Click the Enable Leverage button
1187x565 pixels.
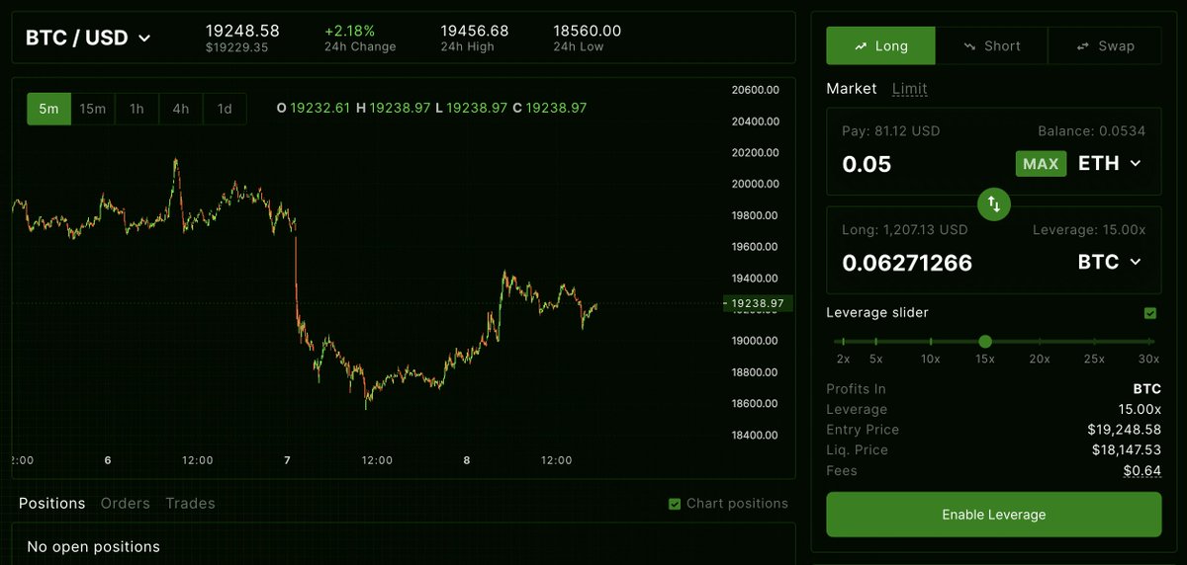coord(994,515)
